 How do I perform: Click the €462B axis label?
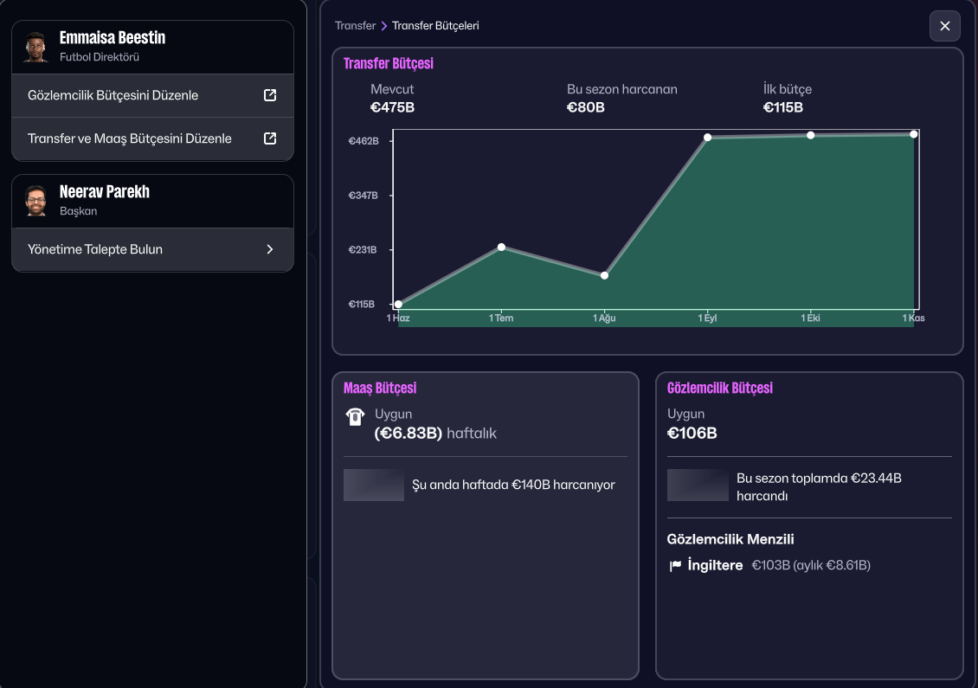364,141
